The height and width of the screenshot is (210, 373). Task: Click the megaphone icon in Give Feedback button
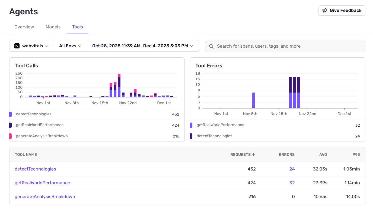tap(325, 10)
